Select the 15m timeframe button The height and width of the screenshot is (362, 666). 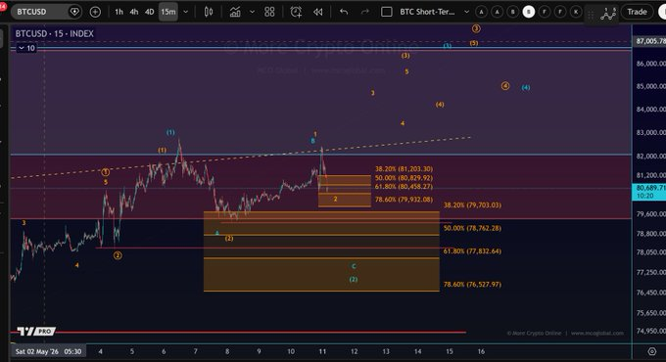pyautogui.click(x=168, y=12)
